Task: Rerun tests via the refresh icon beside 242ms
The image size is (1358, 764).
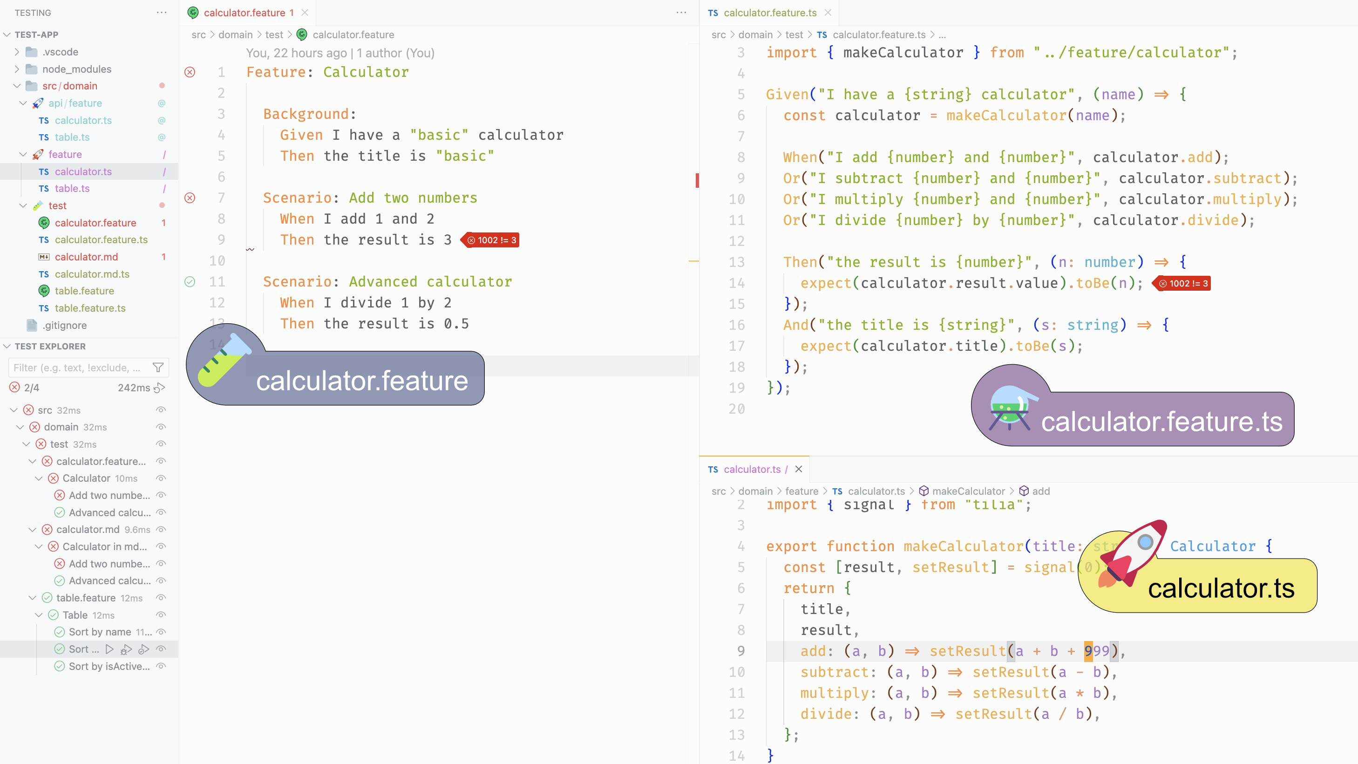Action: (x=160, y=388)
